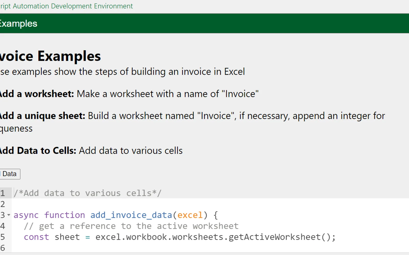Image resolution: width=409 pixels, height=255 pixels.
Task: Click the sentence 'show the steps of building an invoice in Excel'
Action: 150,72
